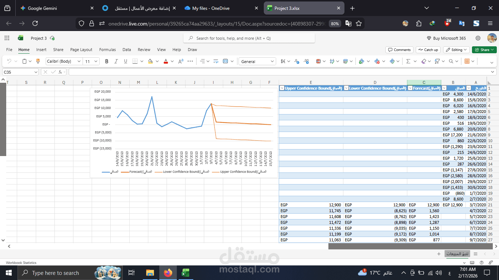Click the Cell Styles grid icon
The height and width of the screenshot is (280, 499).
click(x=332, y=61)
